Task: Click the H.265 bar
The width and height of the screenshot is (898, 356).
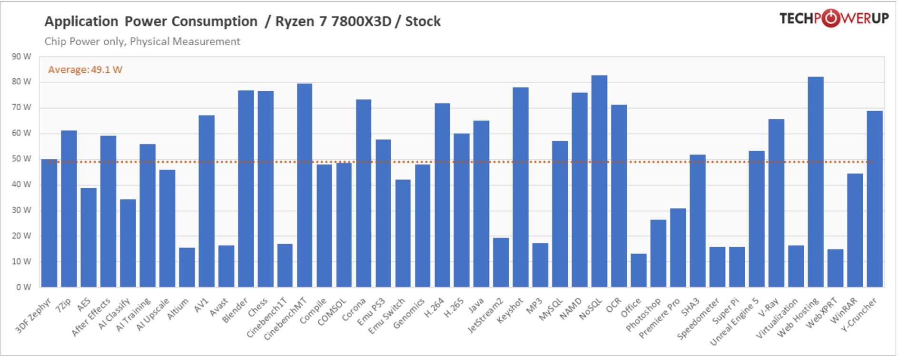Action: pos(462,210)
